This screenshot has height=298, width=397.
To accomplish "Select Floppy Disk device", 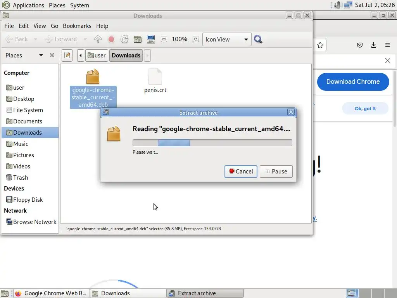I will (x=30, y=200).
